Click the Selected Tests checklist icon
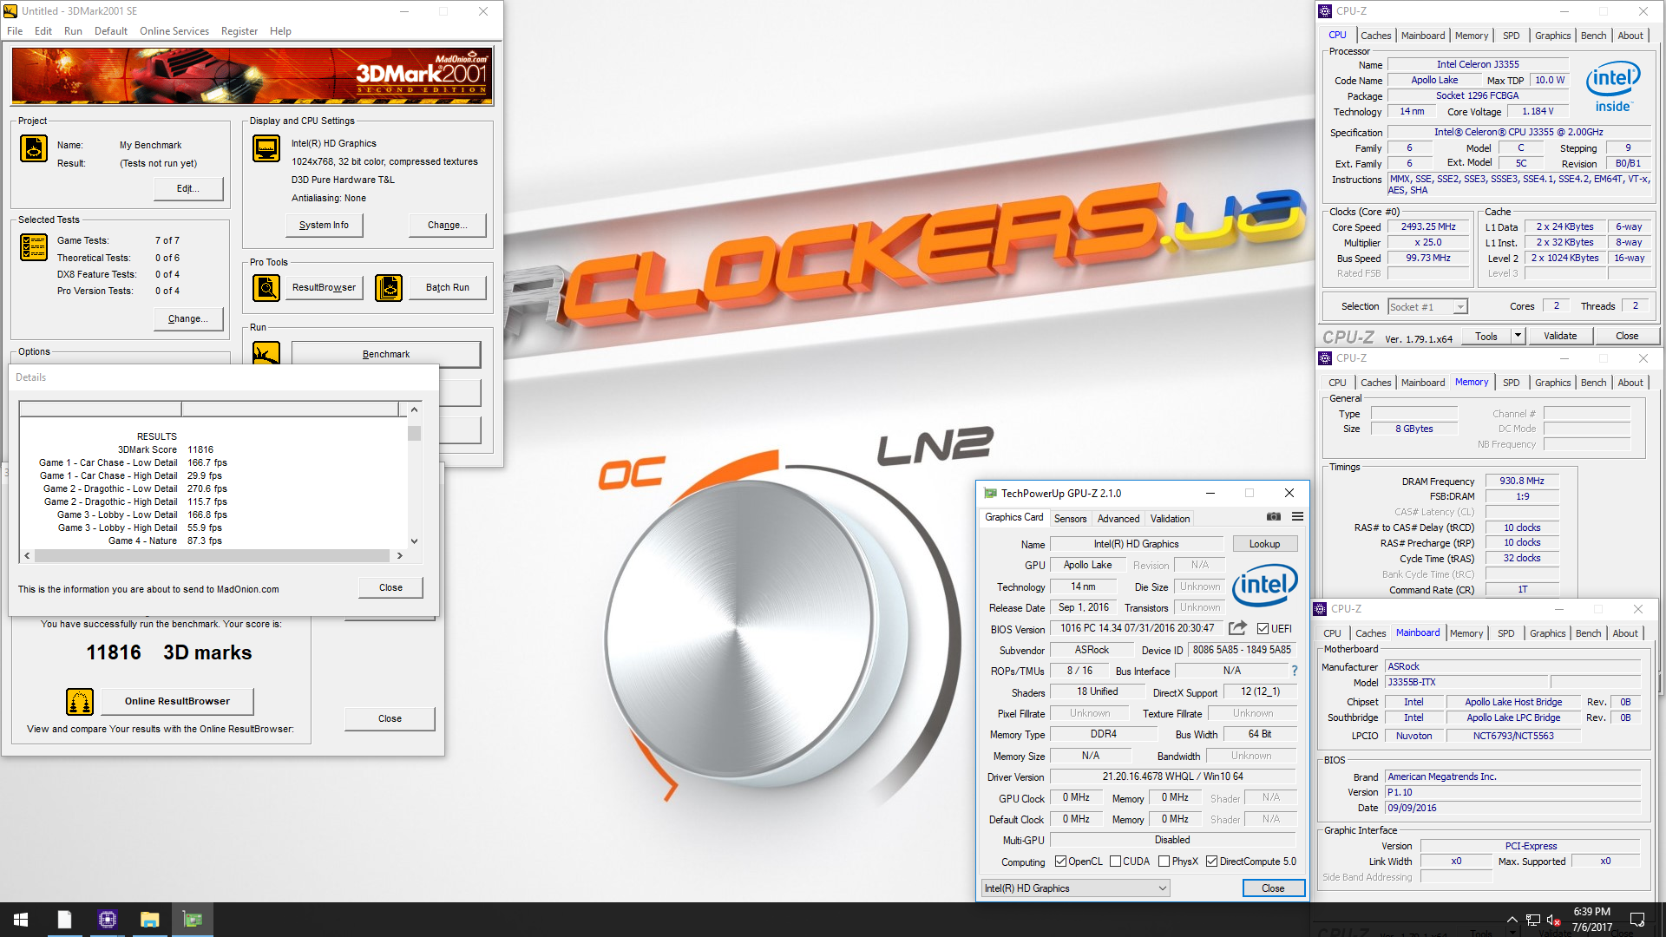Image resolution: width=1666 pixels, height=937 pixels. click(34, 247)
